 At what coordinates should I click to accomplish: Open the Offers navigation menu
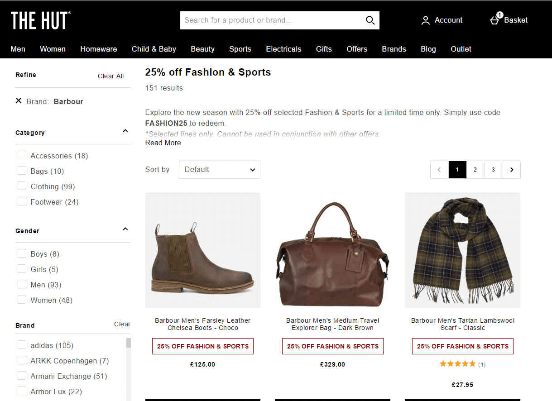[357, 49]
